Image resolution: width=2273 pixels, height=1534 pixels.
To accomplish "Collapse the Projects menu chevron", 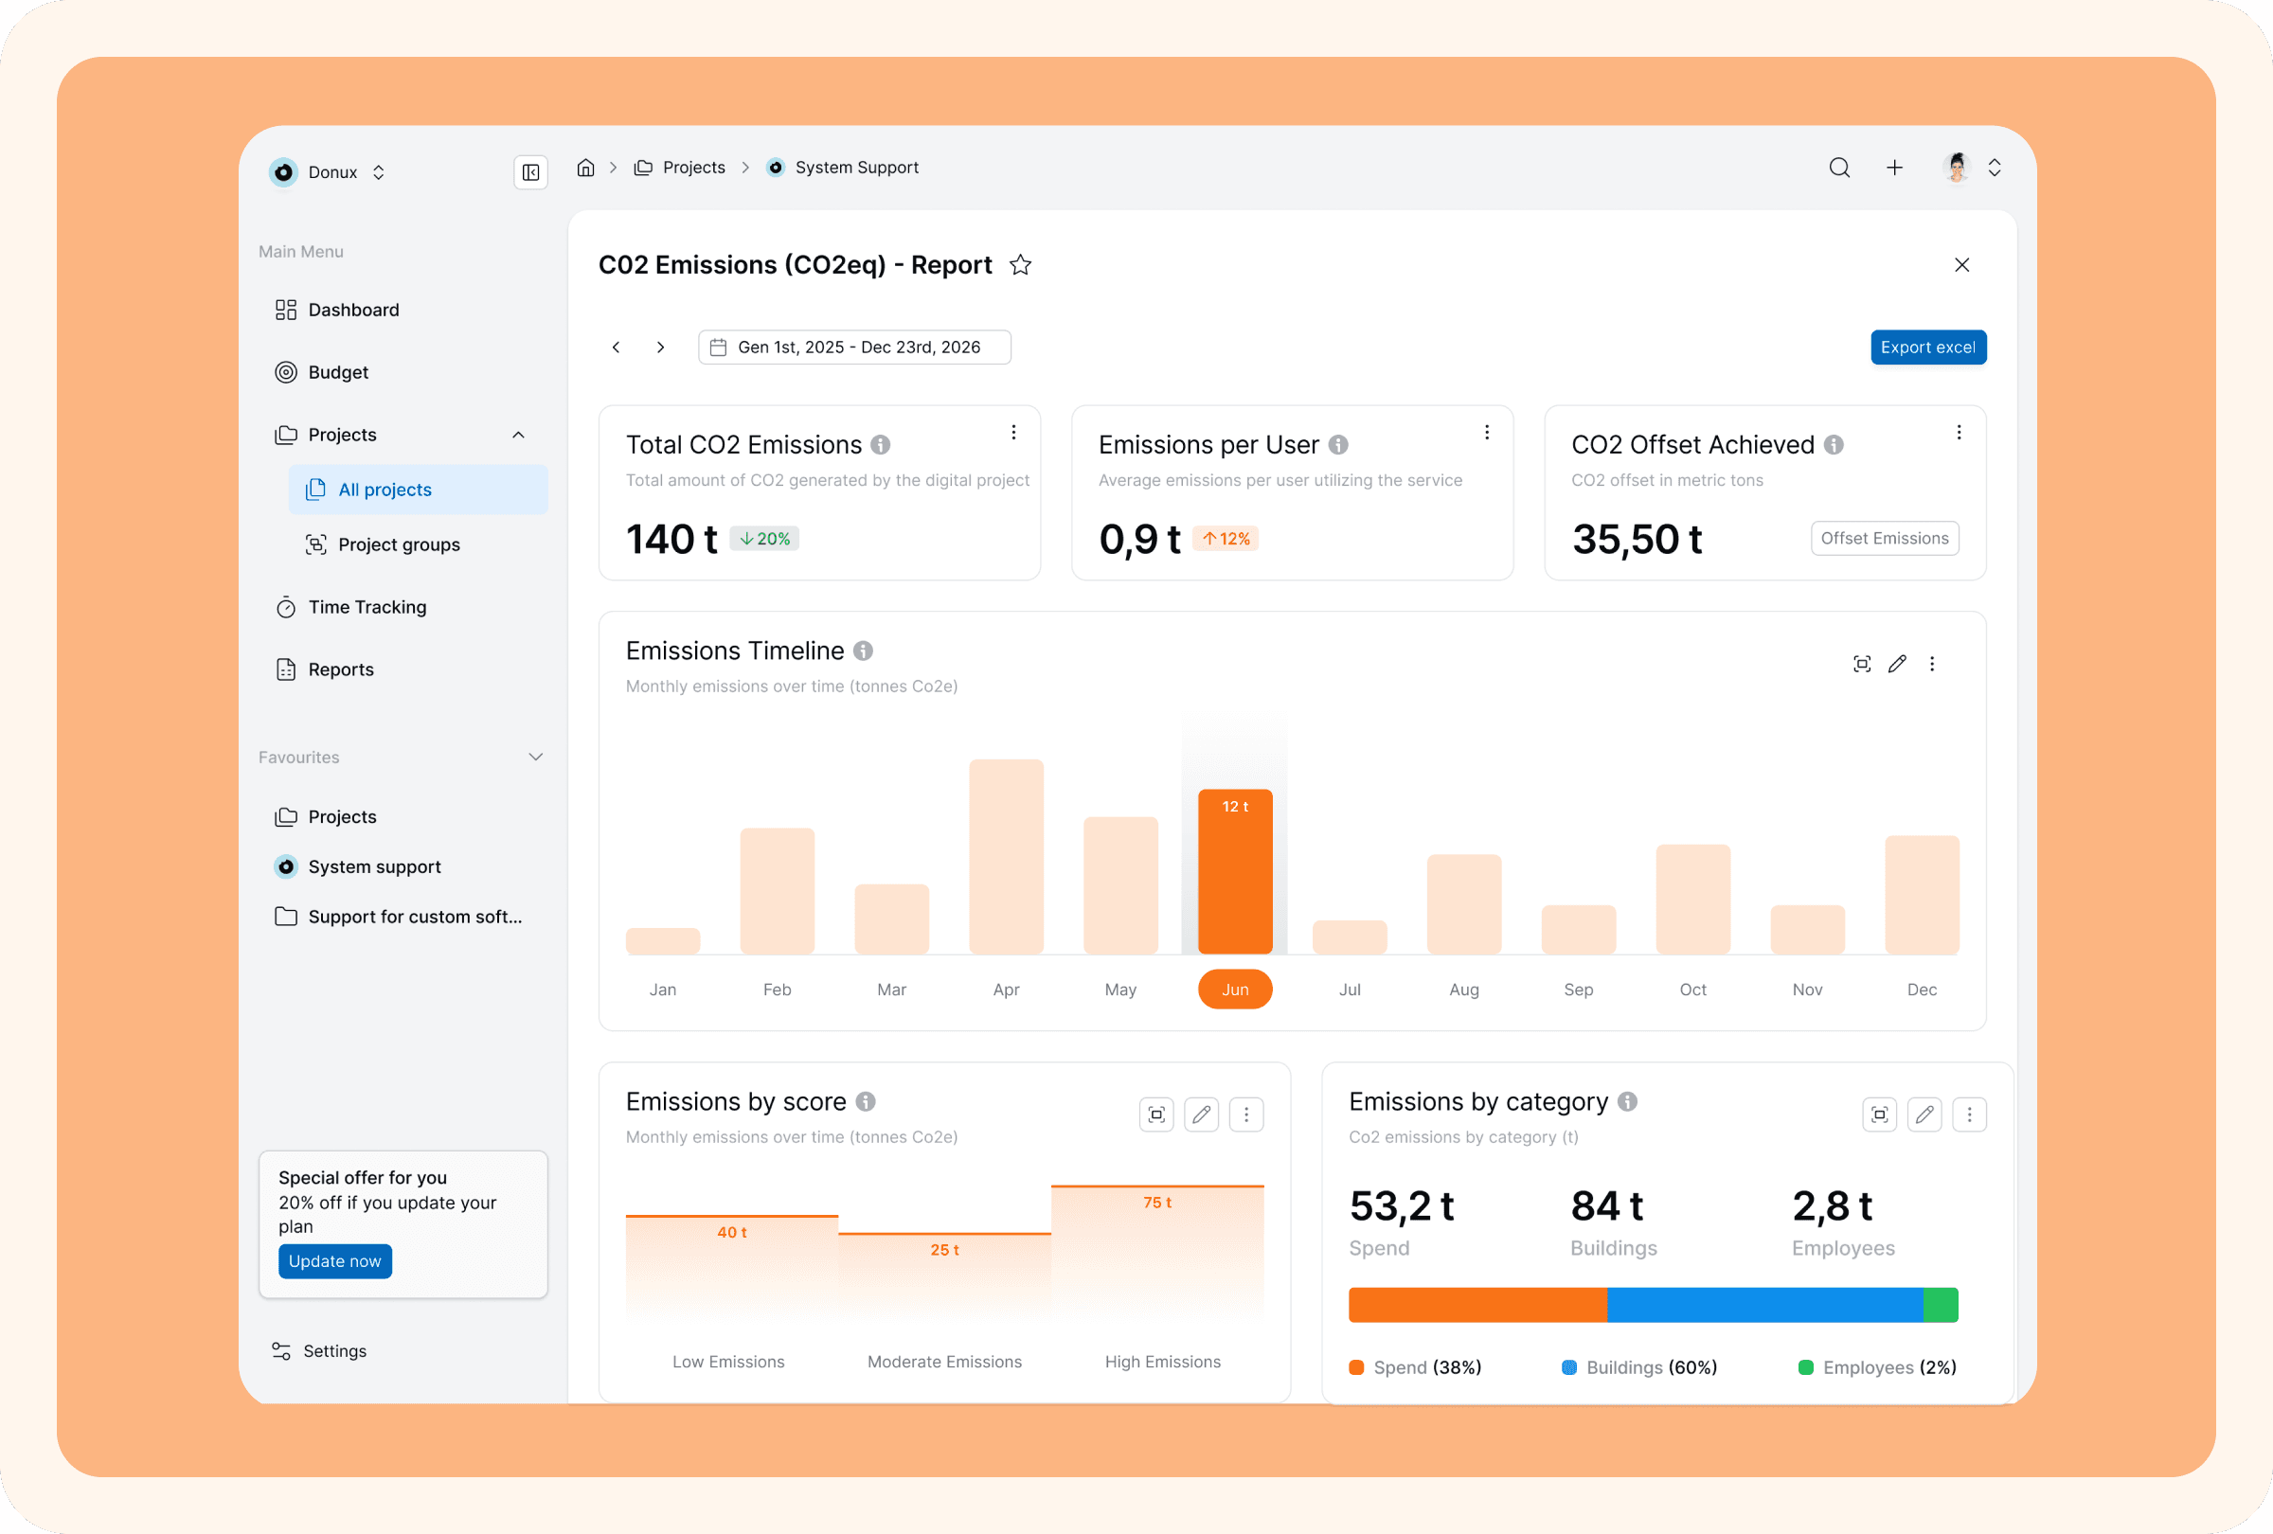I will point(518,435).
